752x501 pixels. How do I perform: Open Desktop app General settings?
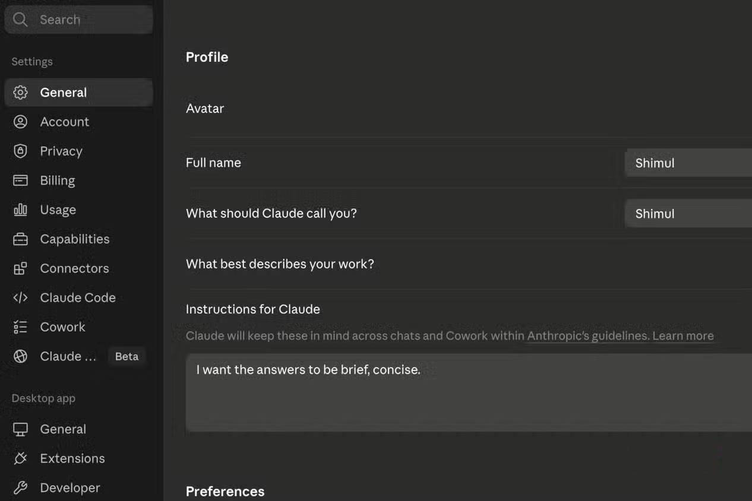(x=78, y=429)
